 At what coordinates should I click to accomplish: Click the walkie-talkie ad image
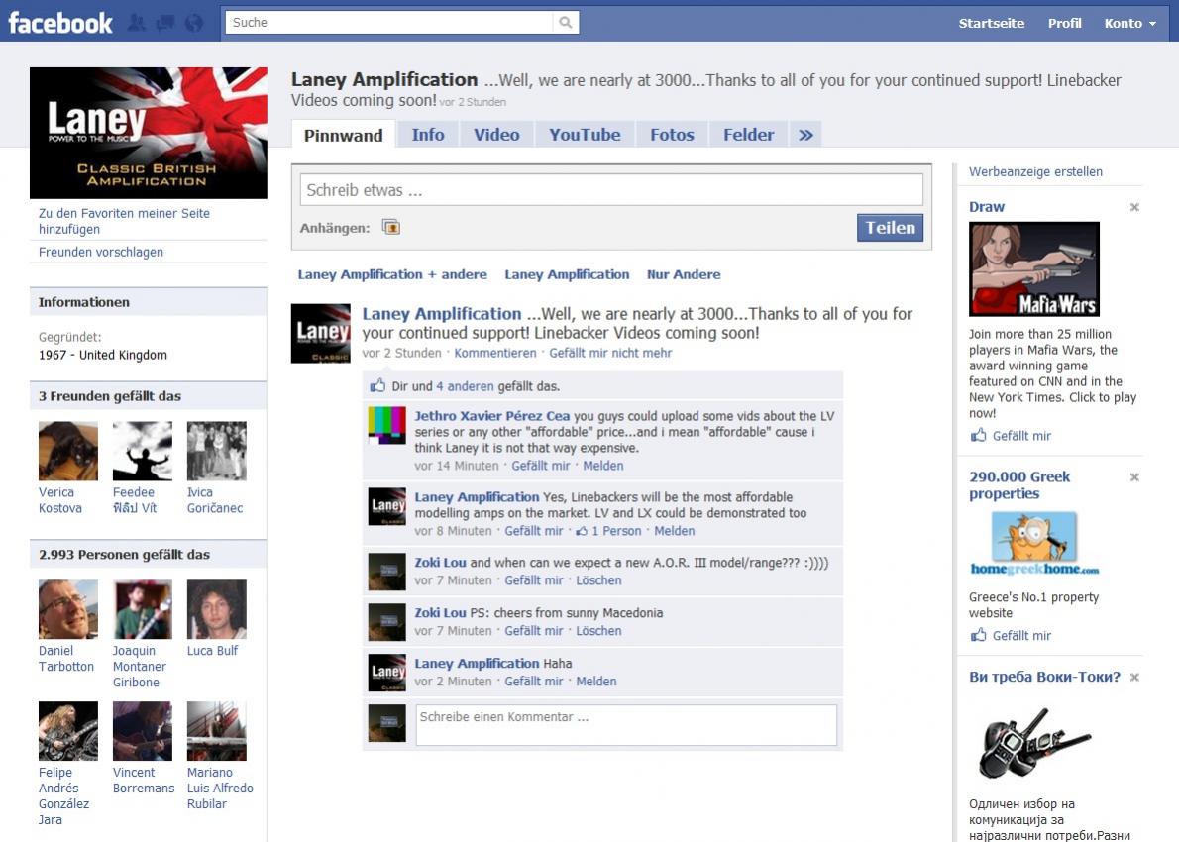point(1034,744)
